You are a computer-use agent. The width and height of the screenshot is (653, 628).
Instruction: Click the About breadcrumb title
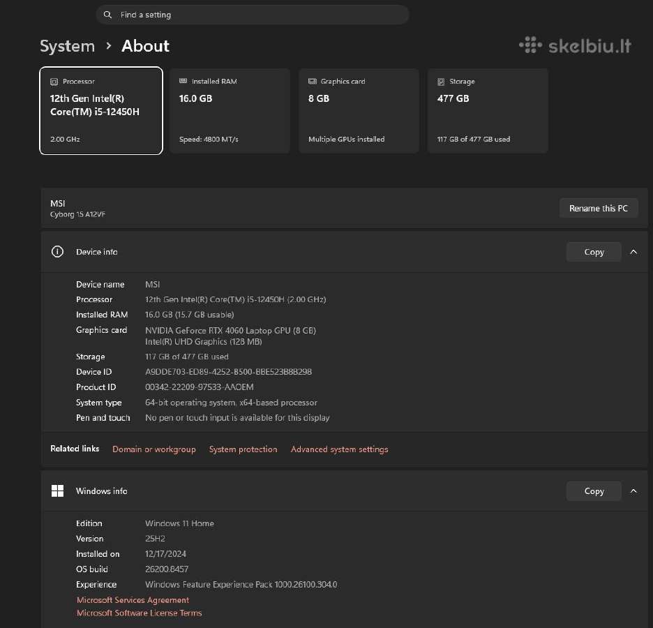(x=145, y=46)
